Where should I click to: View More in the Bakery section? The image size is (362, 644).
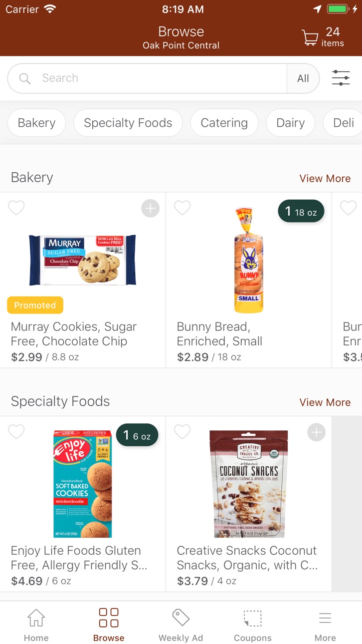[325, 178]
